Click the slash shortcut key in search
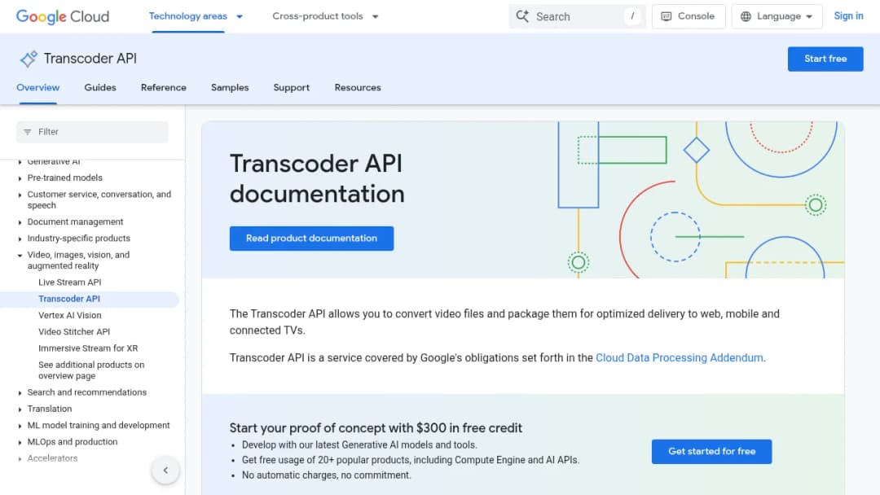 pyautogui.click(x=632, y=16)
